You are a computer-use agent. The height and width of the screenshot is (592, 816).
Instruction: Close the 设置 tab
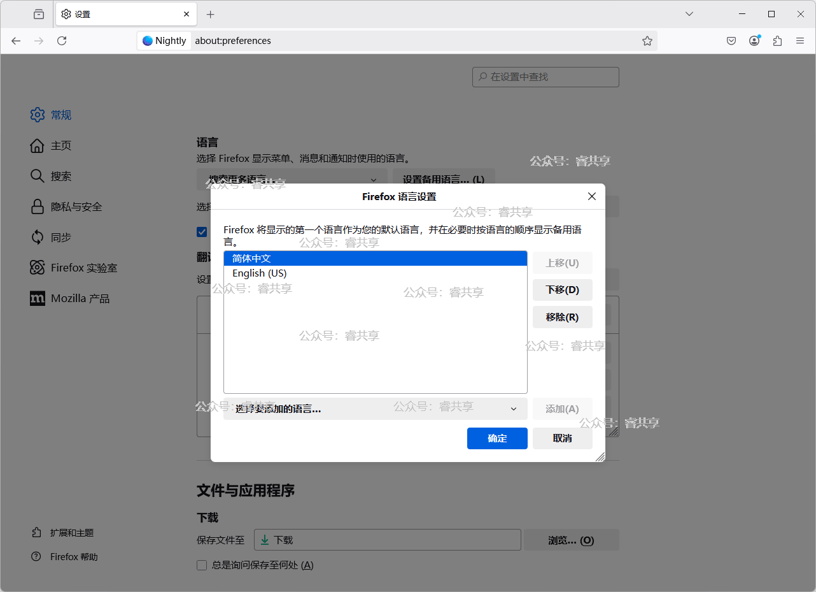click(x=186, y=14)
